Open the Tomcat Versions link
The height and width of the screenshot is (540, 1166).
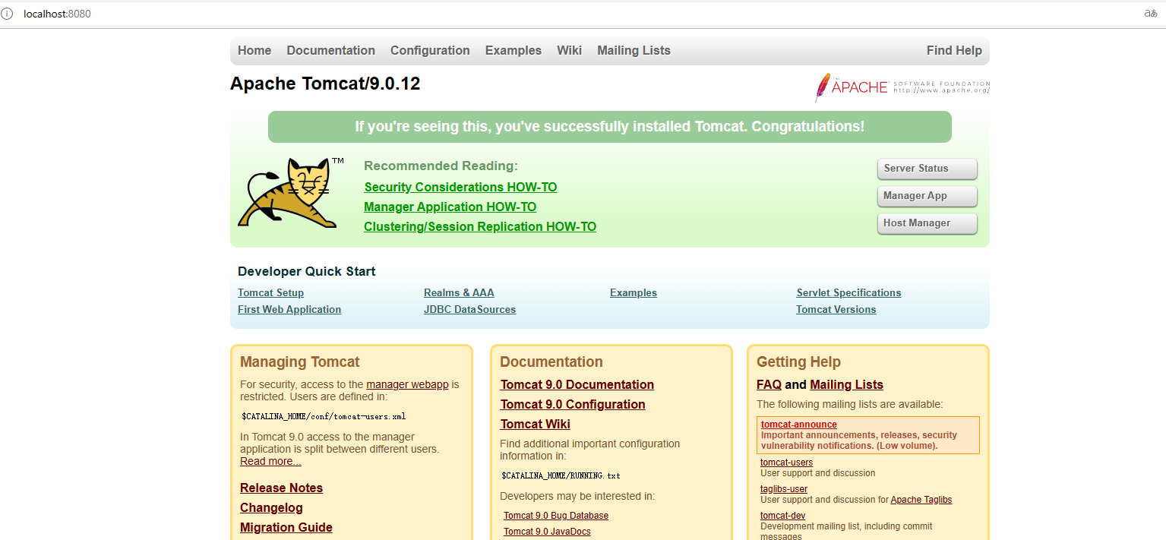(x=836, y=310)
